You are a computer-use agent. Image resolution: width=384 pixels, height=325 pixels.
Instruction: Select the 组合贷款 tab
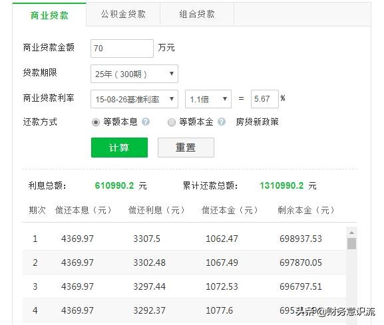pos(197,14)
